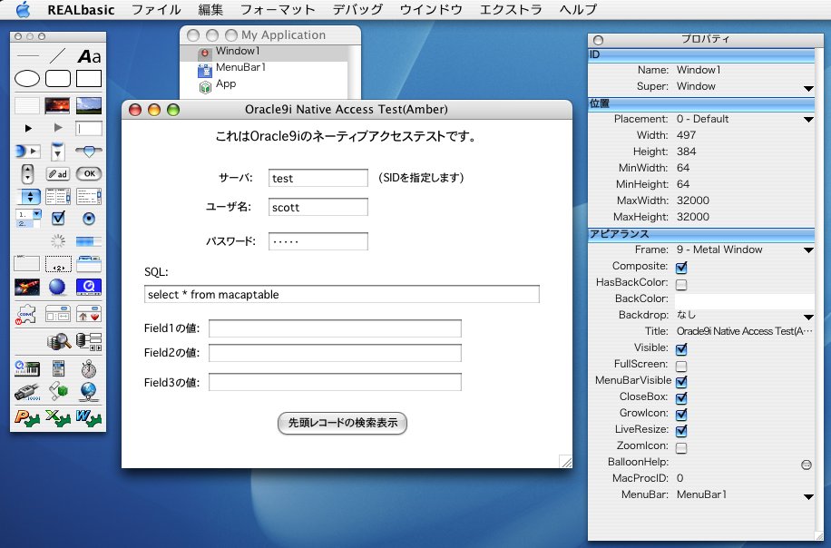Choose the RadioButton control tool
Image resolution: width=831 pixels, height=548 pixels.
coord(89,219)
